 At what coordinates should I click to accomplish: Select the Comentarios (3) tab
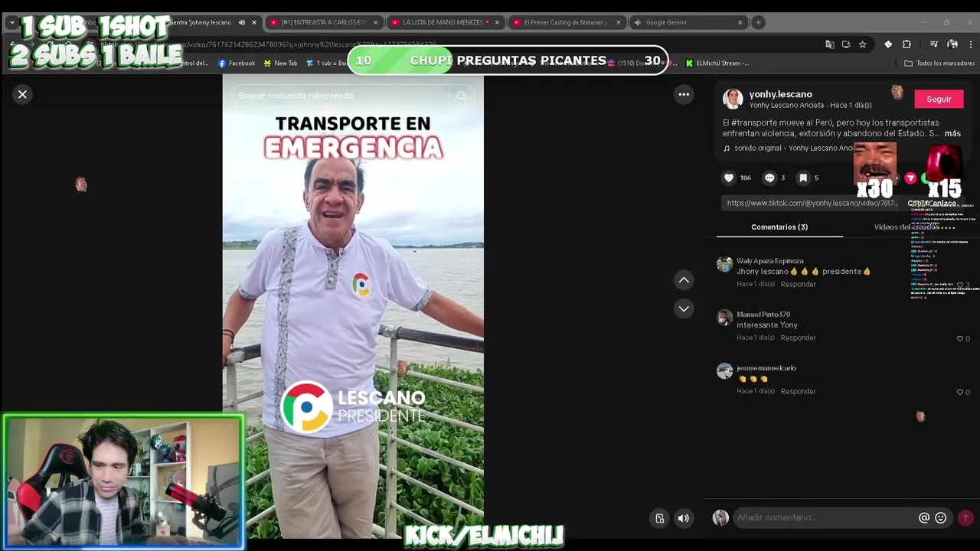point(779,227)
